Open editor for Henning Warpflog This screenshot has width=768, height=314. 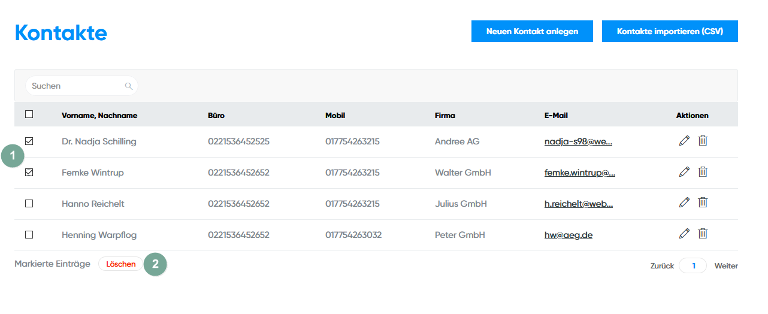pos(684,234)
